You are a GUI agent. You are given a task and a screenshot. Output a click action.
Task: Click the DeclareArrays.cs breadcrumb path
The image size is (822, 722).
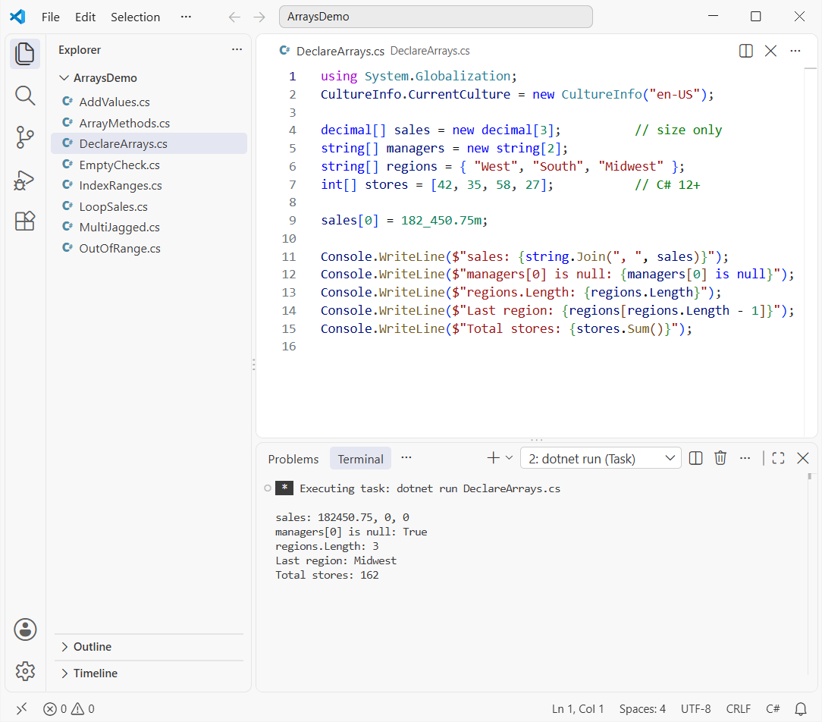[430, 51]
